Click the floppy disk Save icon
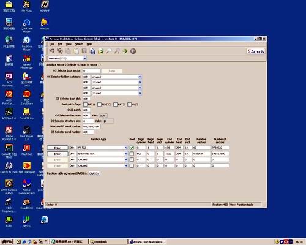 coord(84,51)
